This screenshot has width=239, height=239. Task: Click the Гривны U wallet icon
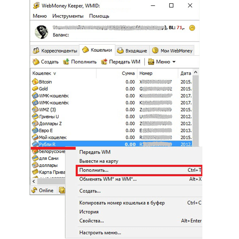[35, 116]
